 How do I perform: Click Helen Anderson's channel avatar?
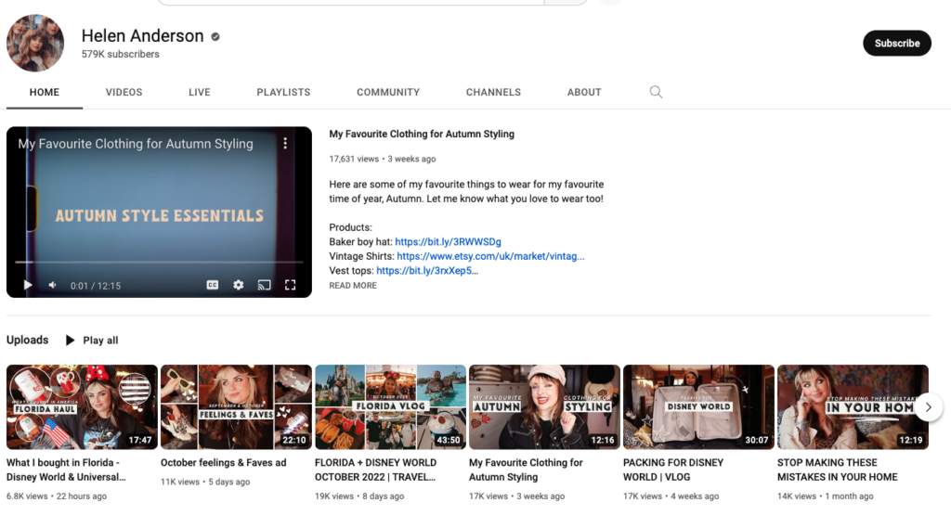point(35,44)
